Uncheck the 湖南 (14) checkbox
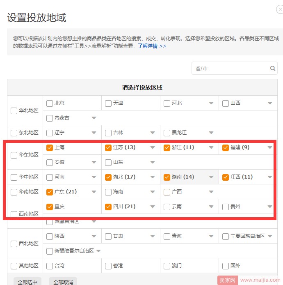Viewport: 283px width, 285px height. point(167,177)
